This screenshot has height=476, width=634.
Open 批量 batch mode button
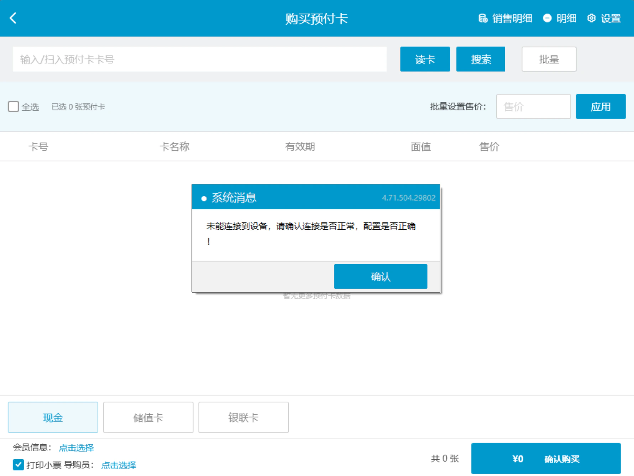pyautogui.click(x=549, y=59)
